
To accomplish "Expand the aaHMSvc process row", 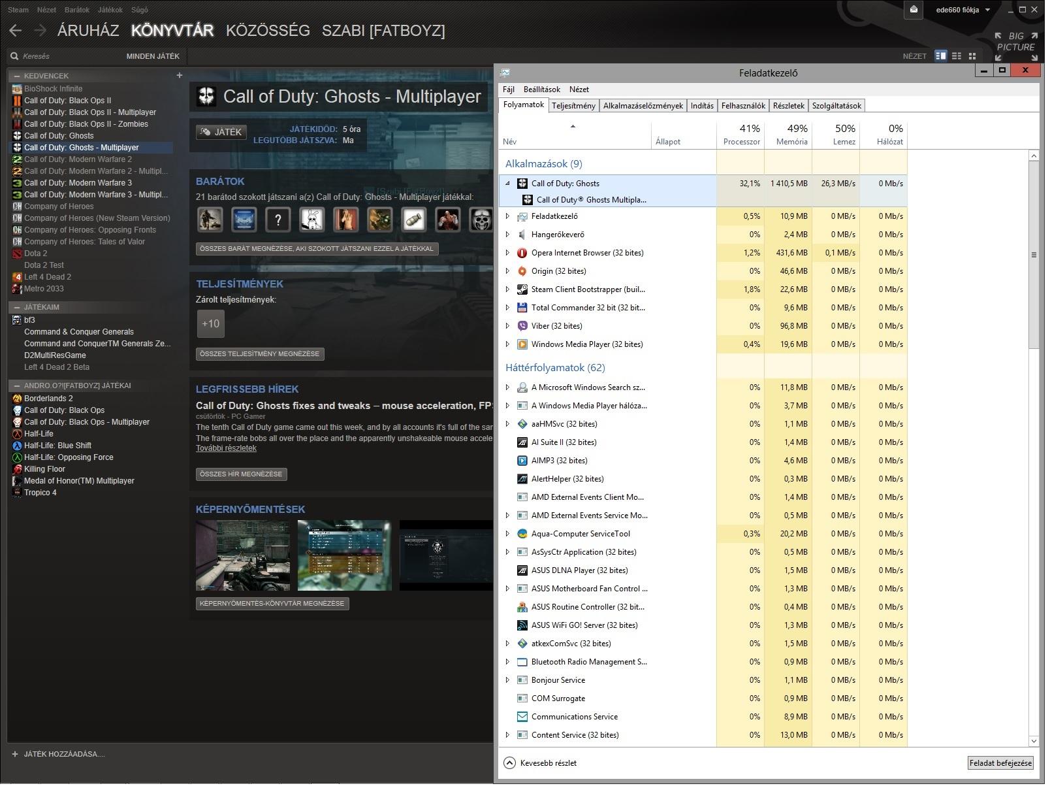I will tap(507, 424).
